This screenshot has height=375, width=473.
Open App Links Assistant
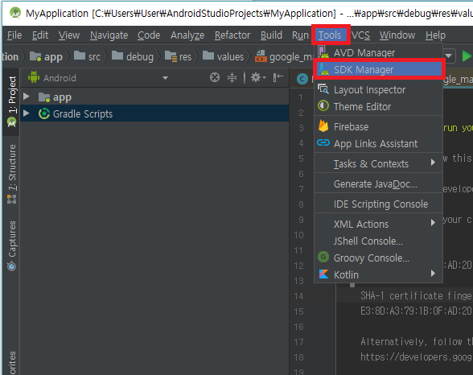[378, 143]
